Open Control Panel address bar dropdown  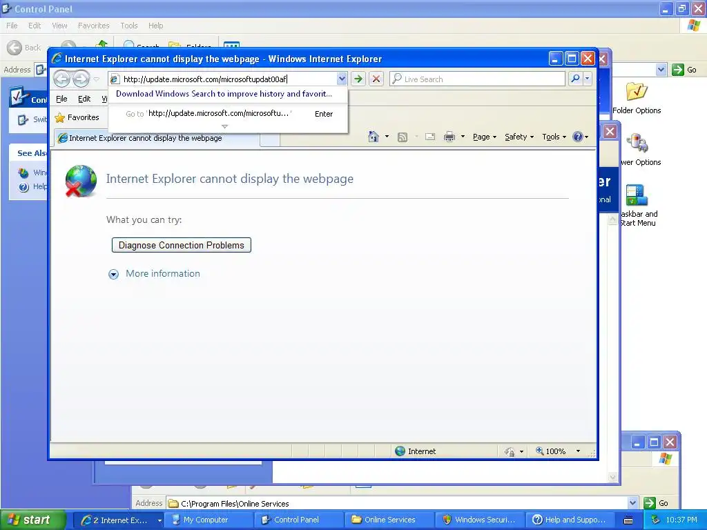pos(661,70)
